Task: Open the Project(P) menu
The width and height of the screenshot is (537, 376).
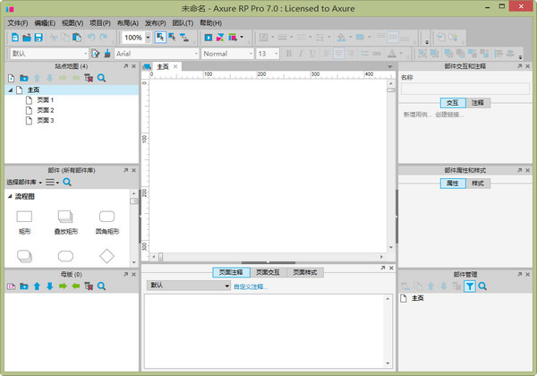Action: coord(100,23)
